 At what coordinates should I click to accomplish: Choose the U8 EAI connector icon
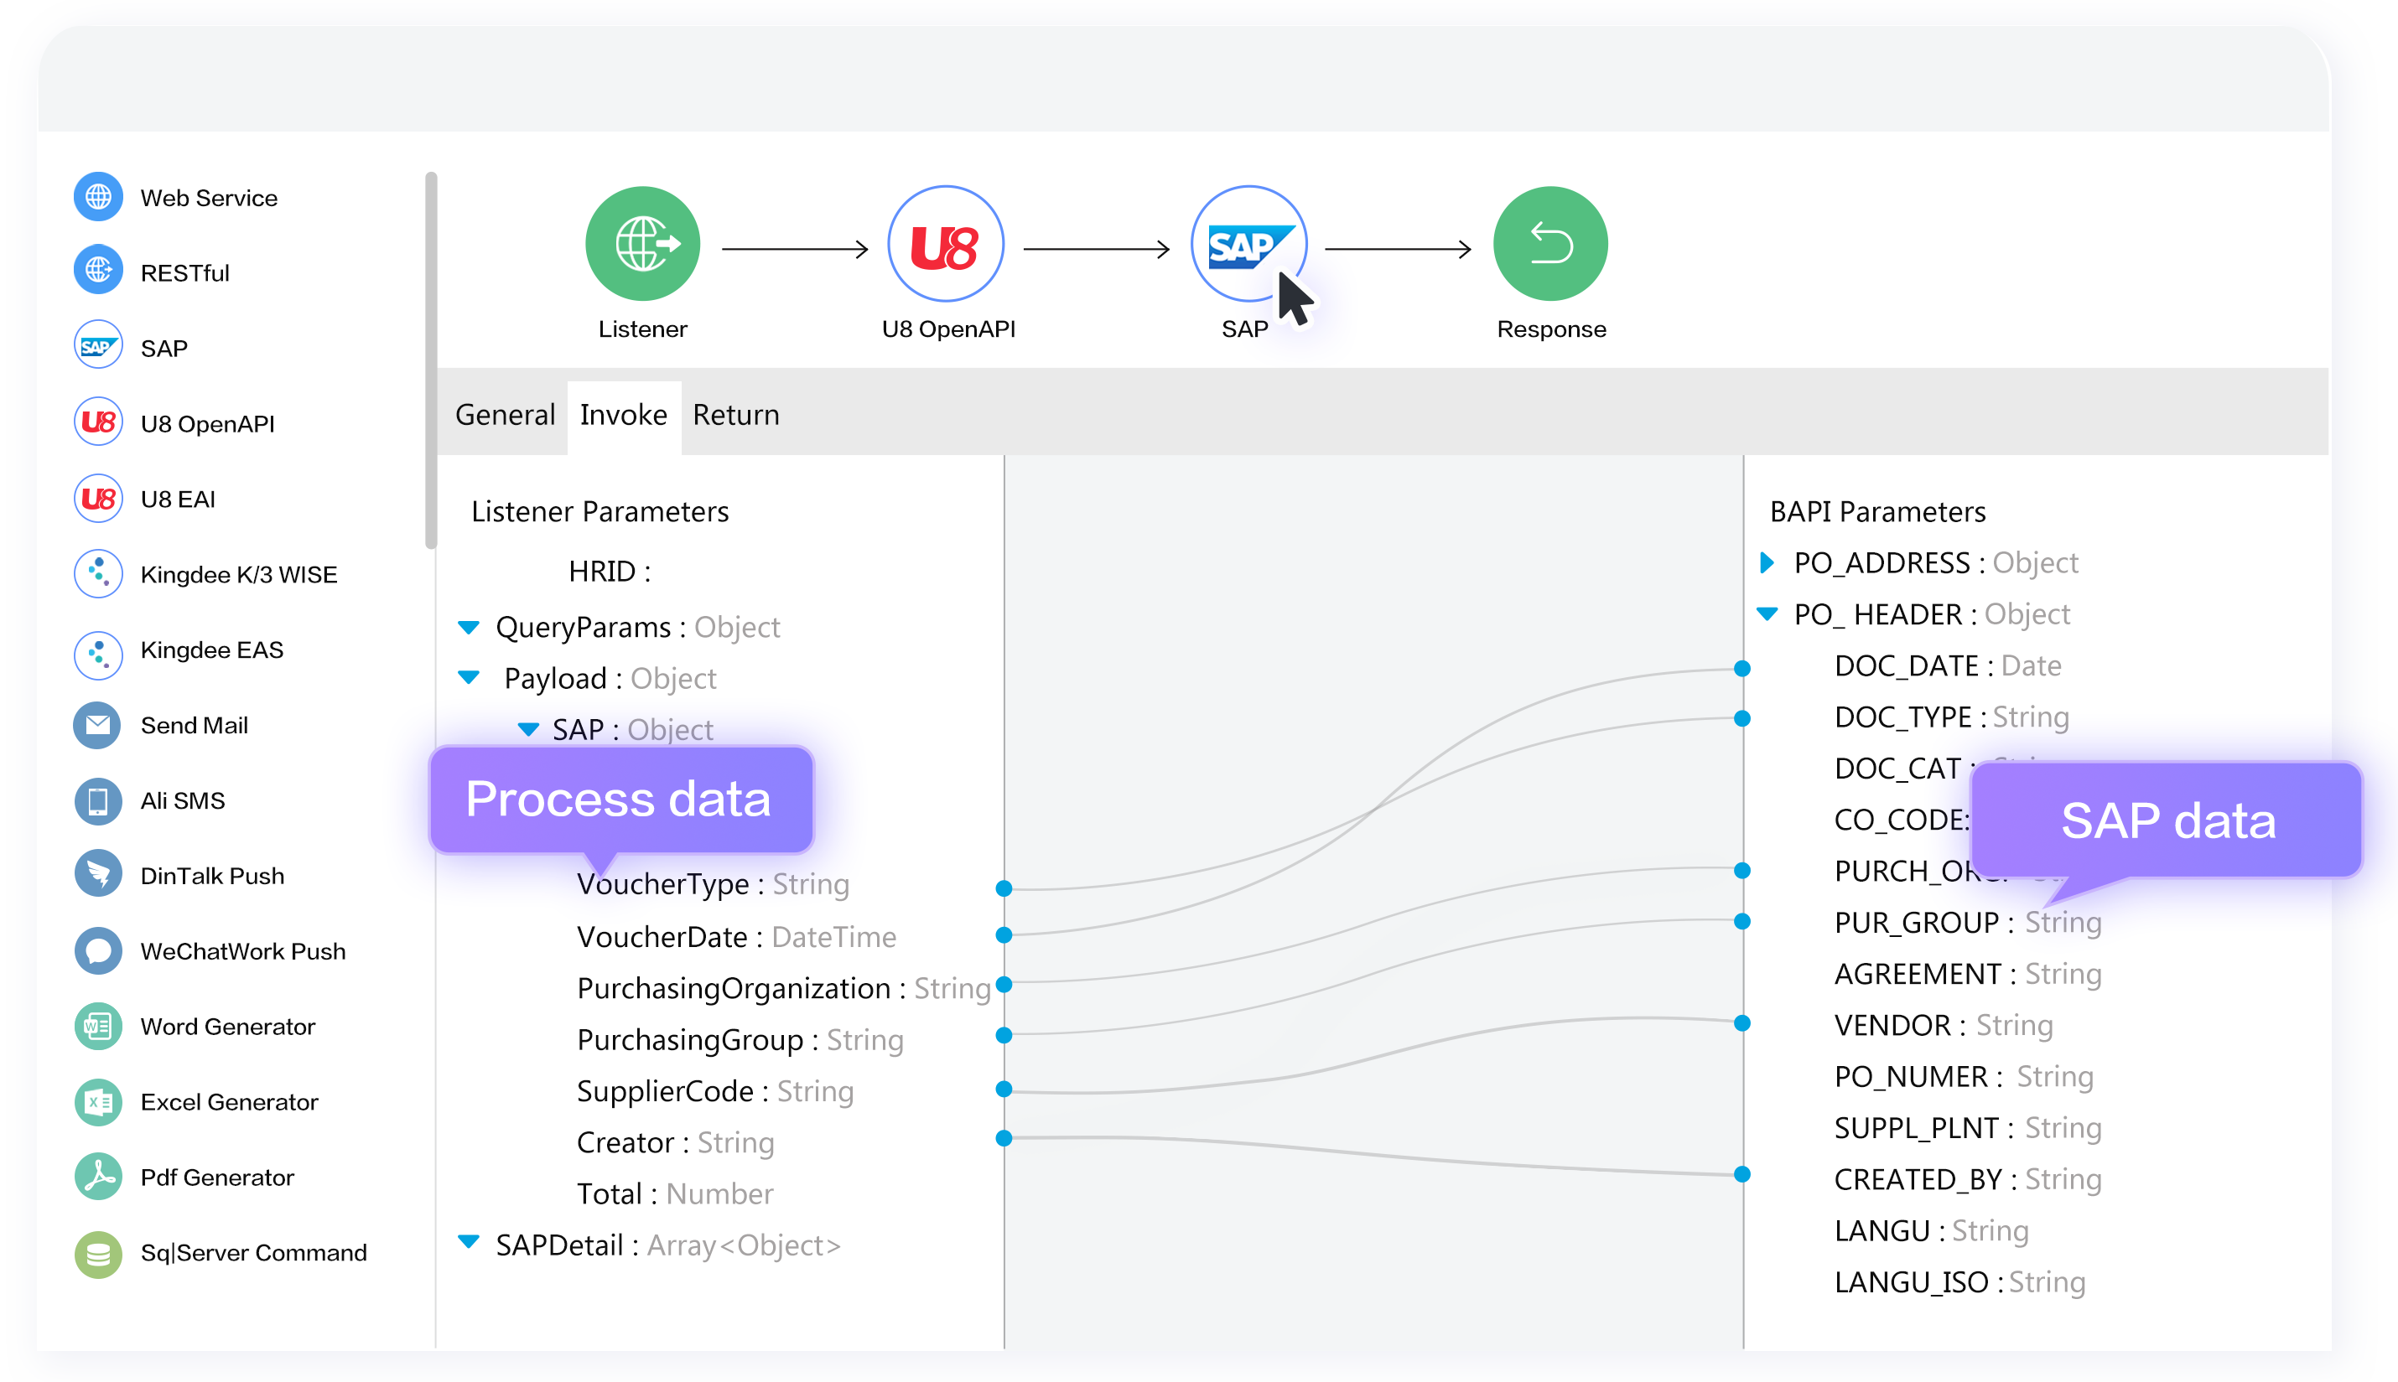(x=98, y=499)
